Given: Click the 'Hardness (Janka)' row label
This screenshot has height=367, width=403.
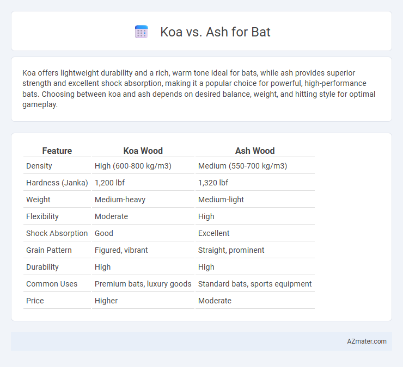Looking at the screenshot, I should 57,183.
